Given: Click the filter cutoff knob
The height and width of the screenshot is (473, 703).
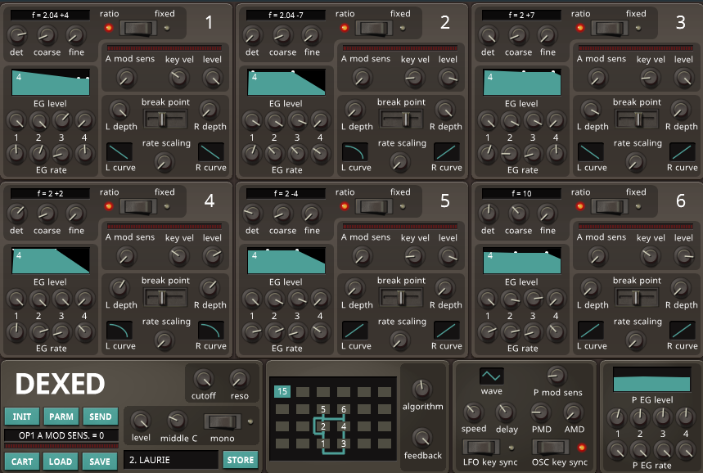Looking at the screenshot, I should (203, 379).
